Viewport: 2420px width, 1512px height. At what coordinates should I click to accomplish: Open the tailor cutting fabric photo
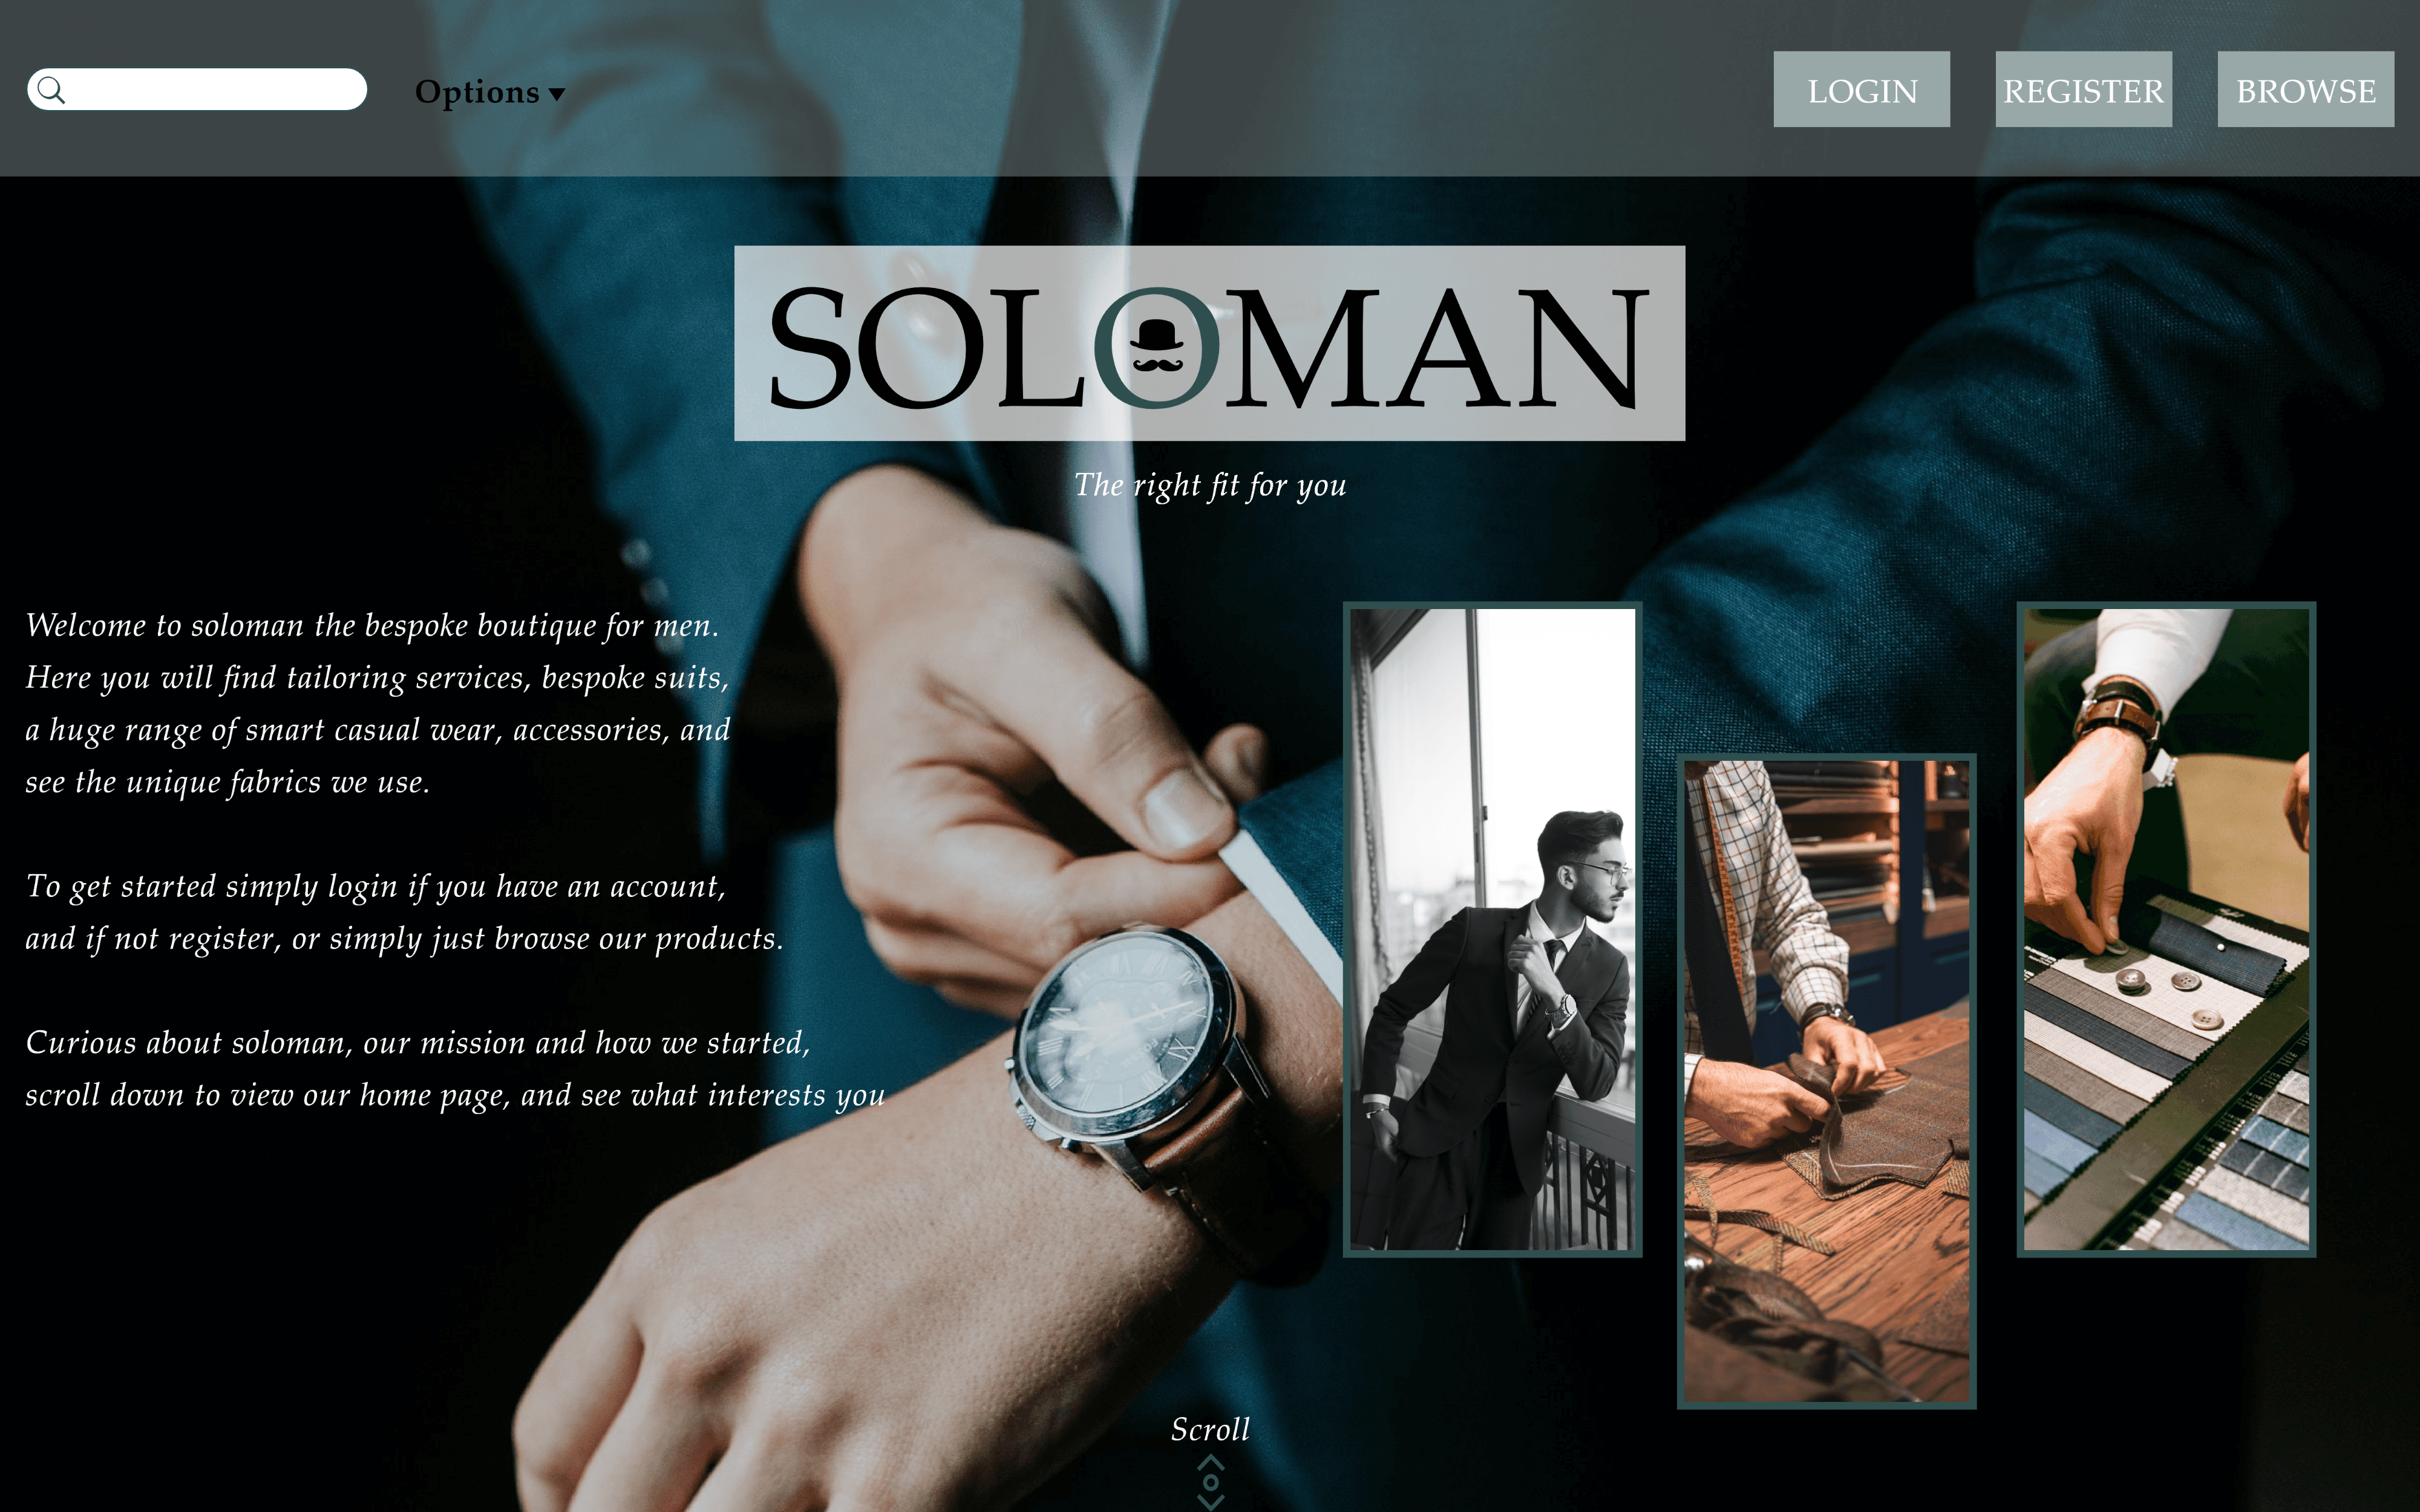tap(1826, 1081)
